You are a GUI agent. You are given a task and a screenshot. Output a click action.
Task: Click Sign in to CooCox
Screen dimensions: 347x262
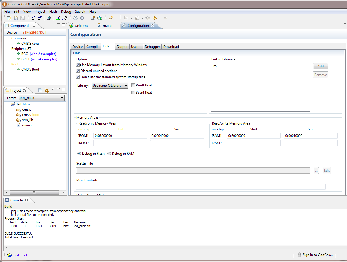pos(315,255)
